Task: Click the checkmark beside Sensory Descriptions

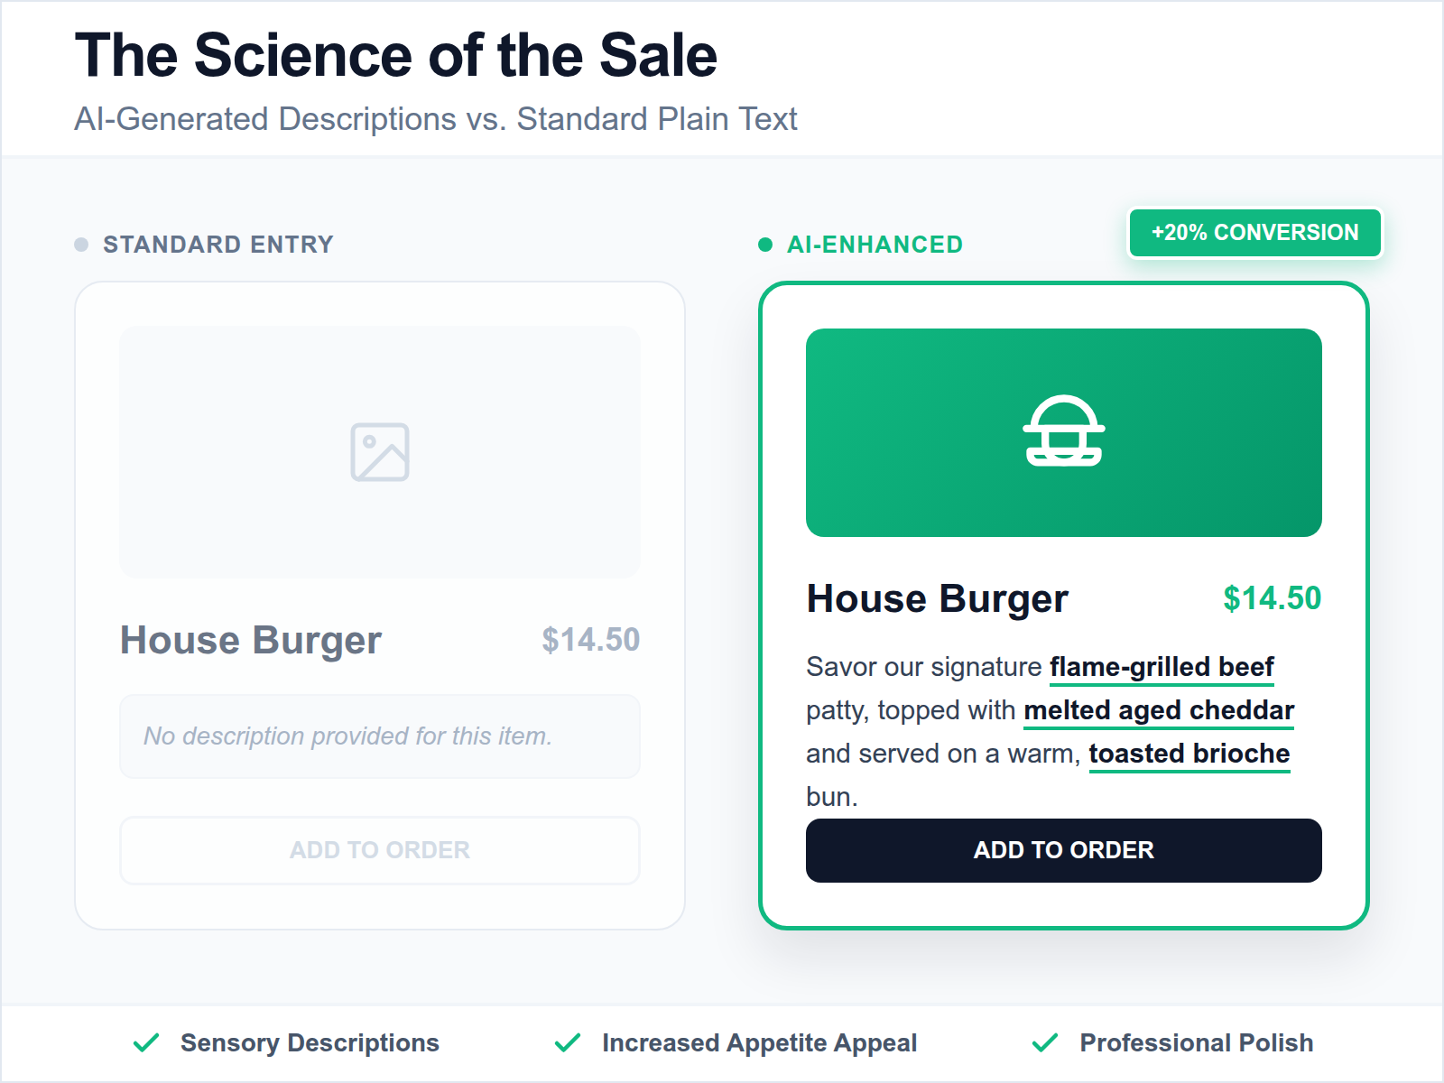Action: (147, 1042)
